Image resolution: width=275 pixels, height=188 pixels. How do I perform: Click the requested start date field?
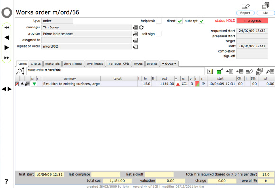[252, 31]
